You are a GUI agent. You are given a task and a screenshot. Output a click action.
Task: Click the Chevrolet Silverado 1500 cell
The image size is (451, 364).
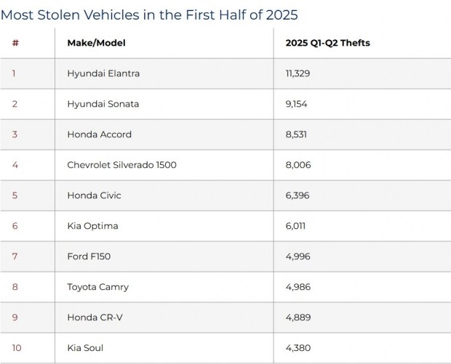pos(121,165)
